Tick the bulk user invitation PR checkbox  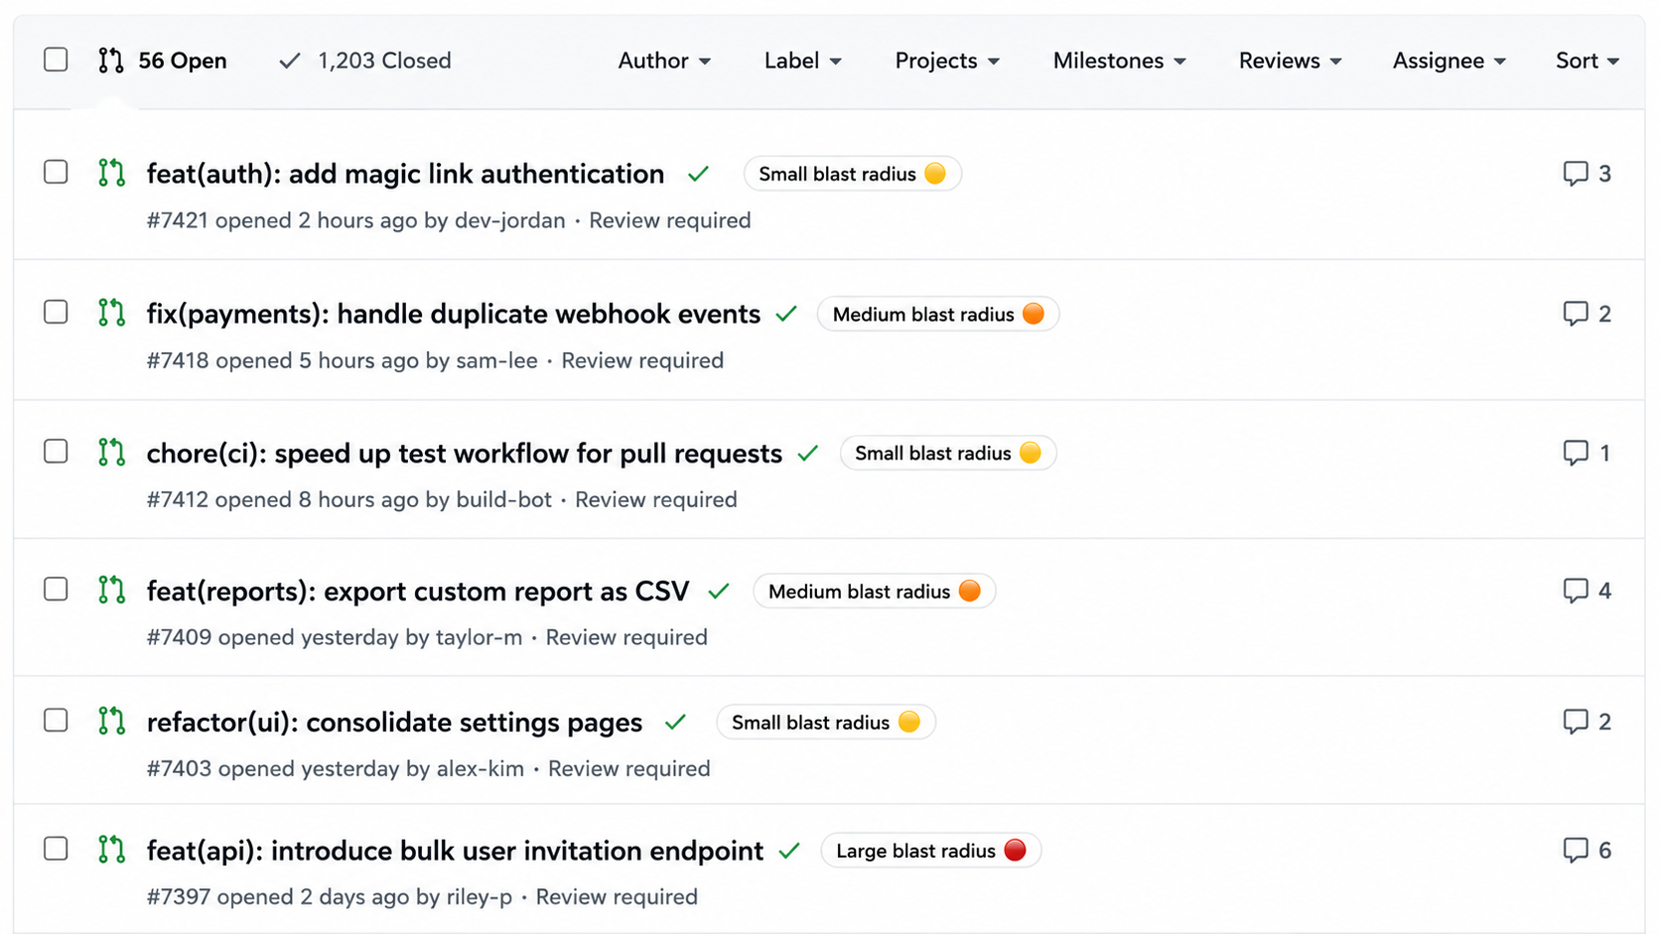coord(57,849)
